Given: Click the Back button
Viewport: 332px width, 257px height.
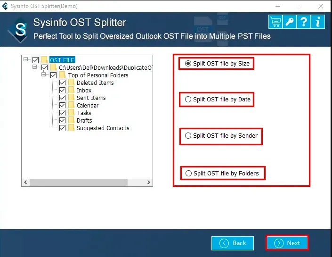Looking at the screenshot, I should 233,243.
